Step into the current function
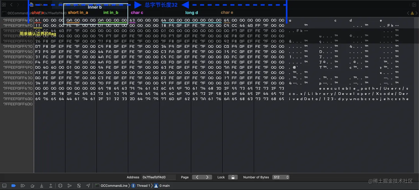The height and width of the screenshot is (190, 419). [42, 186]
